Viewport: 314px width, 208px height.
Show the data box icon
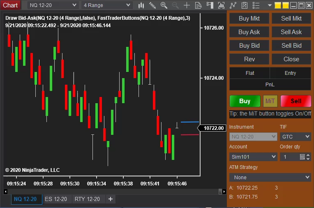pos(198,5)
